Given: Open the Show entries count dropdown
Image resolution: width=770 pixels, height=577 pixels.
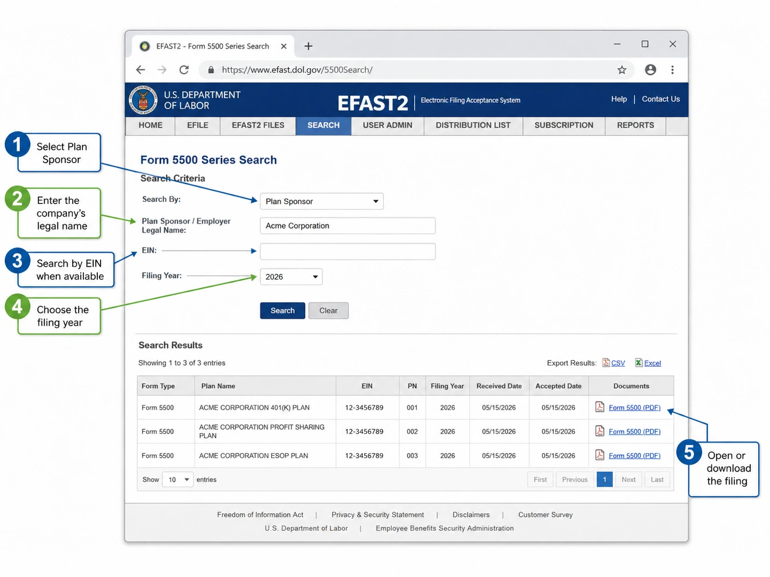Looking at the screenshot, I should [177, 480].
